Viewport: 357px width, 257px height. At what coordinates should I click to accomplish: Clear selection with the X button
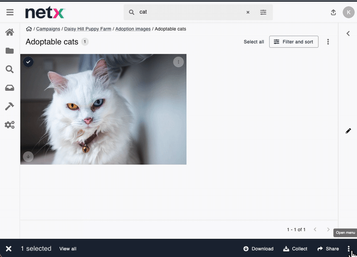pyautogui.click(x=8, y=249)
